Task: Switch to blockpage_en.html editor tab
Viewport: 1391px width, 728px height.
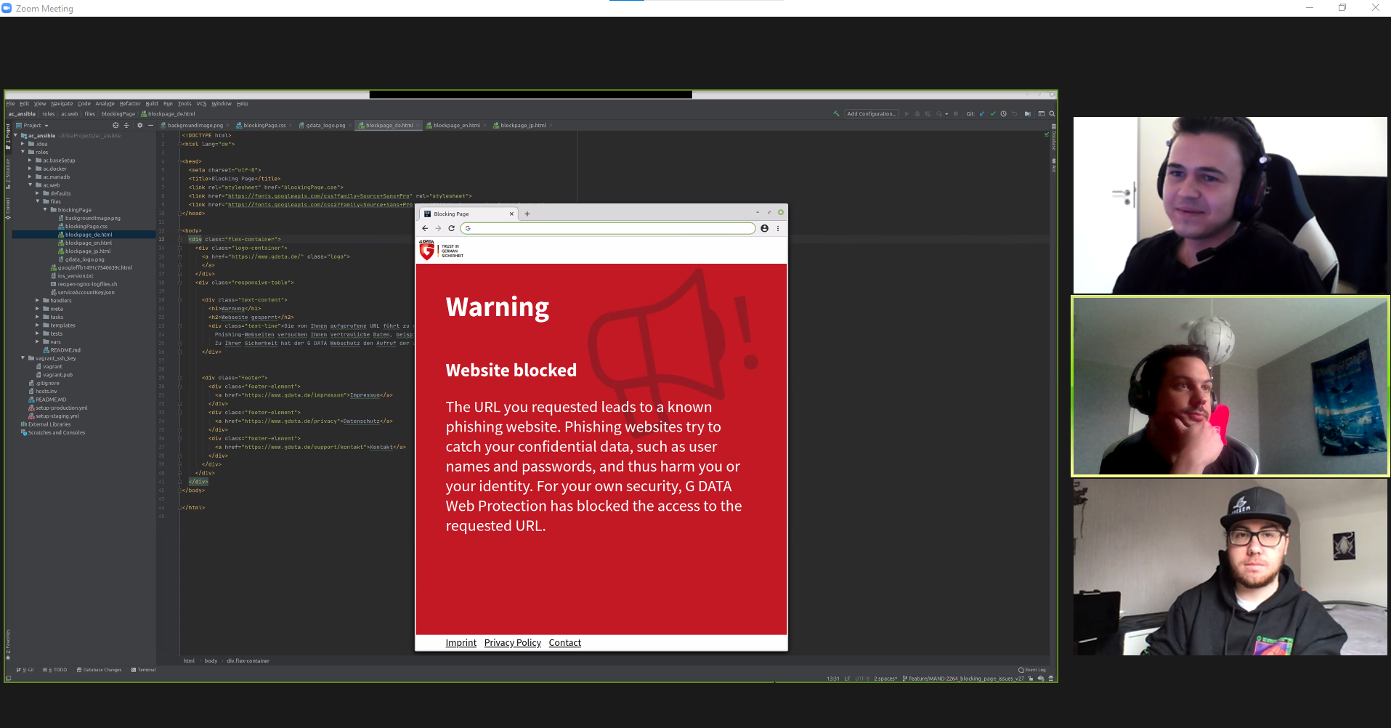Action: pyautogui.click(x=455, y=126)
